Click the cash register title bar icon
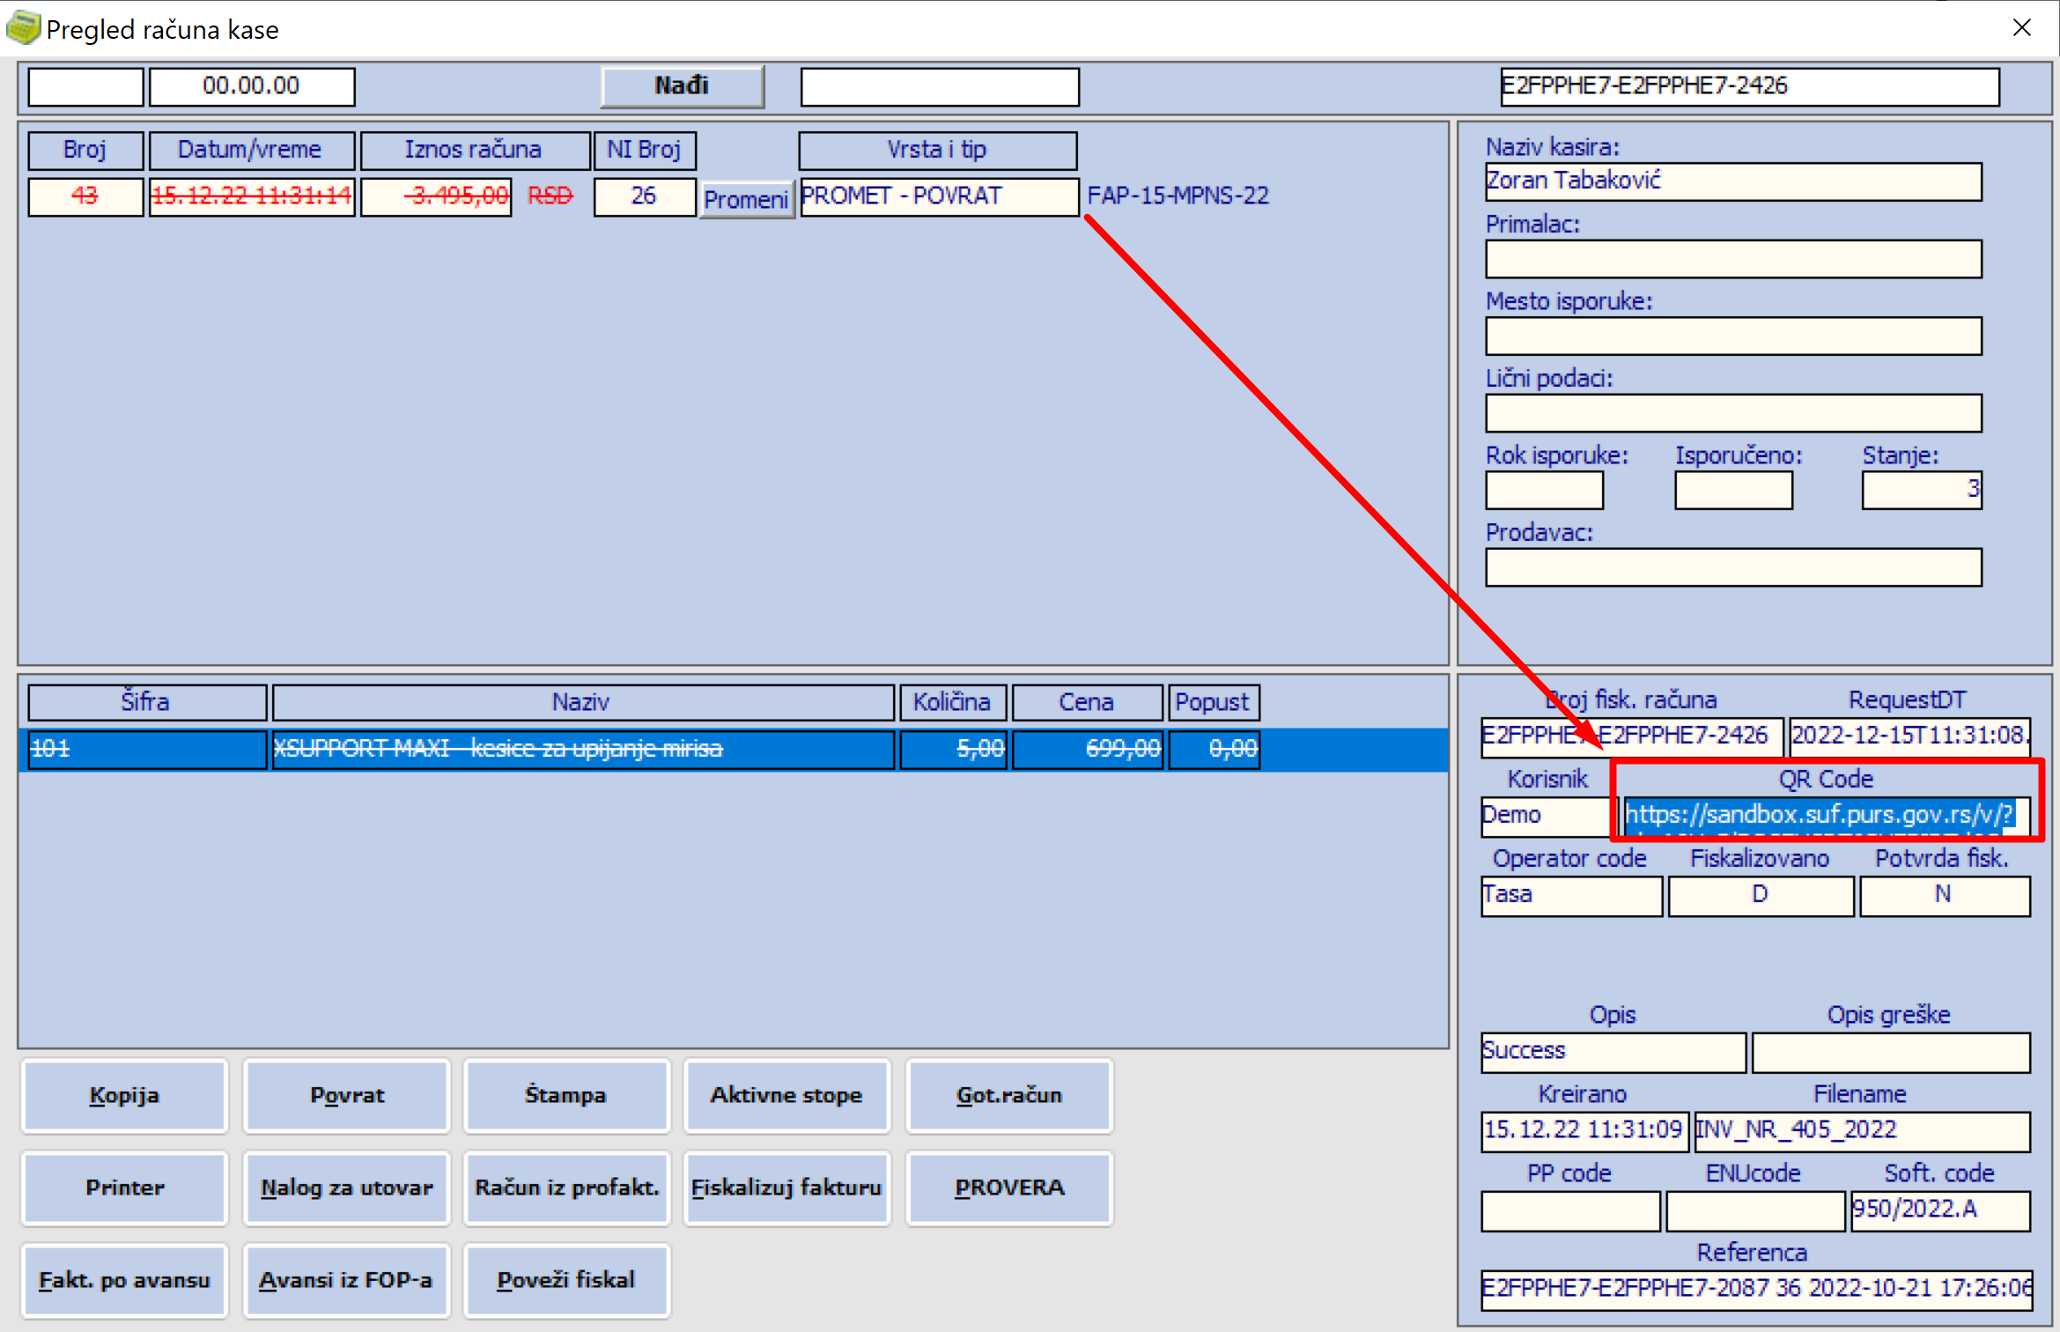2060x1332 pixels. 23,28
